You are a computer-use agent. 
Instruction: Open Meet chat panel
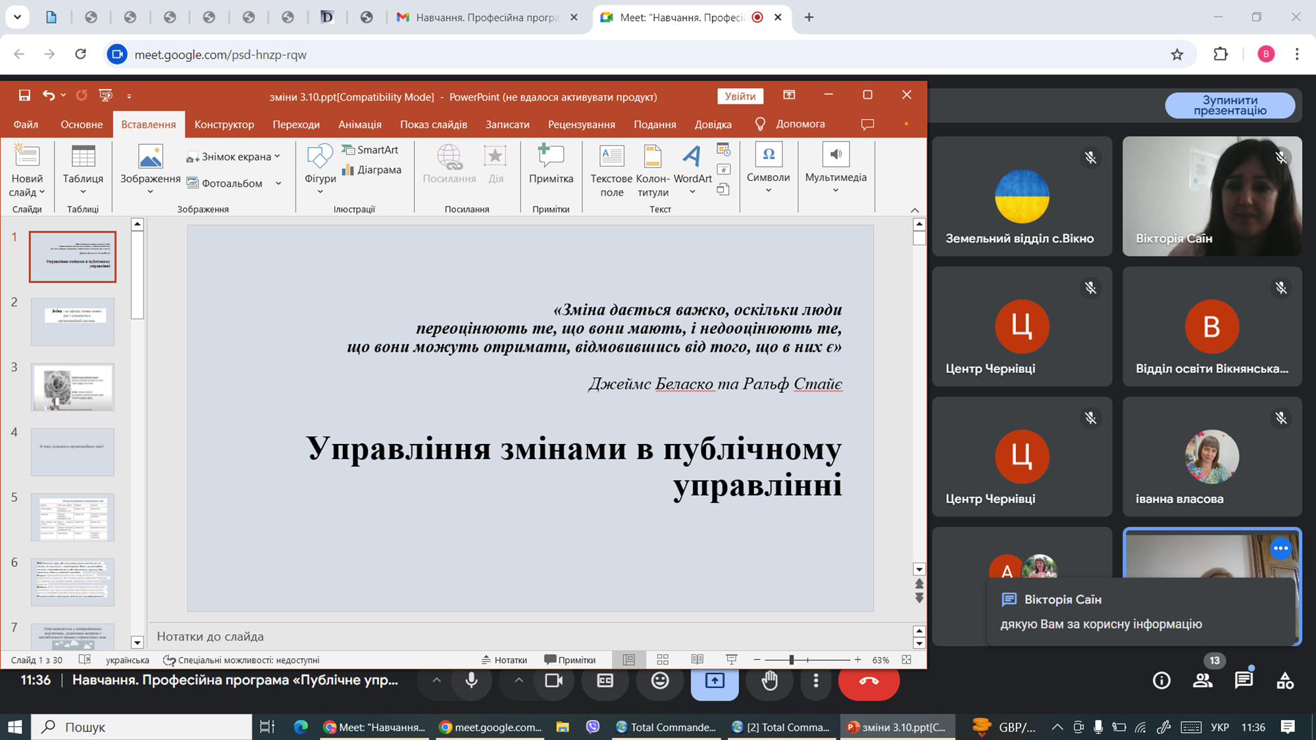click(x=1244, y=681)
